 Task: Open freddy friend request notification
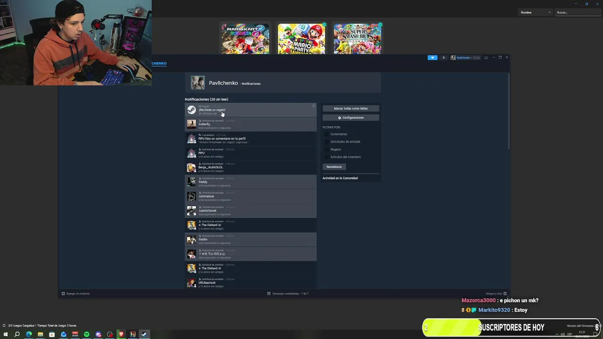point(251,182)
